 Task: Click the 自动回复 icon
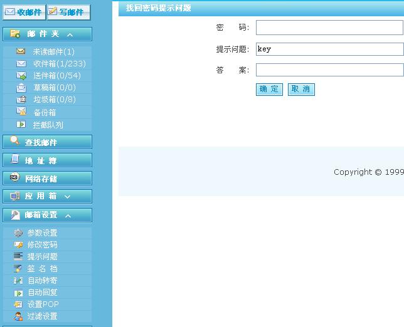[x=18, y=293]
